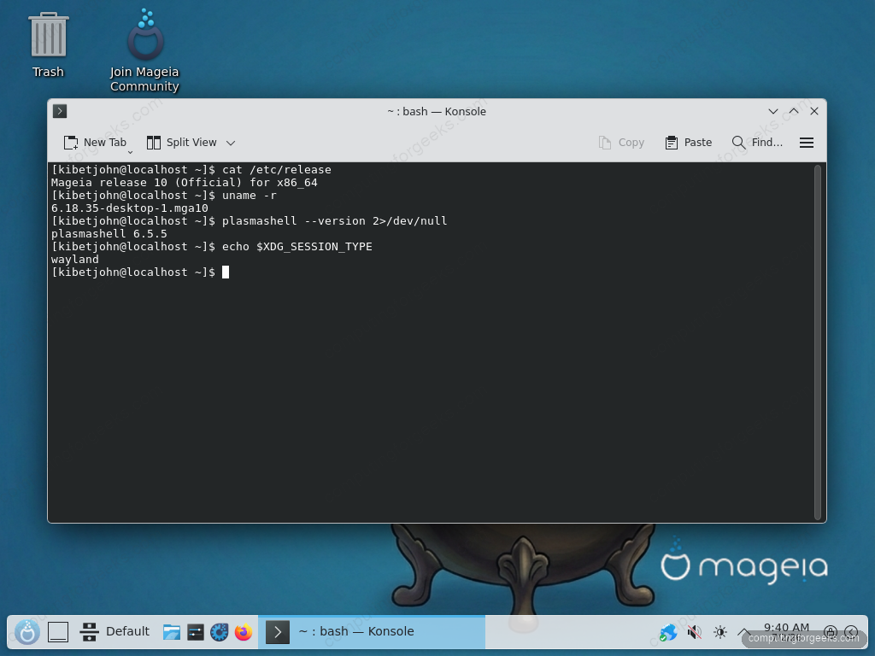Screen dimensions: 875x656
Task: Click the 'wayland' output line
Action: point(75,260)
